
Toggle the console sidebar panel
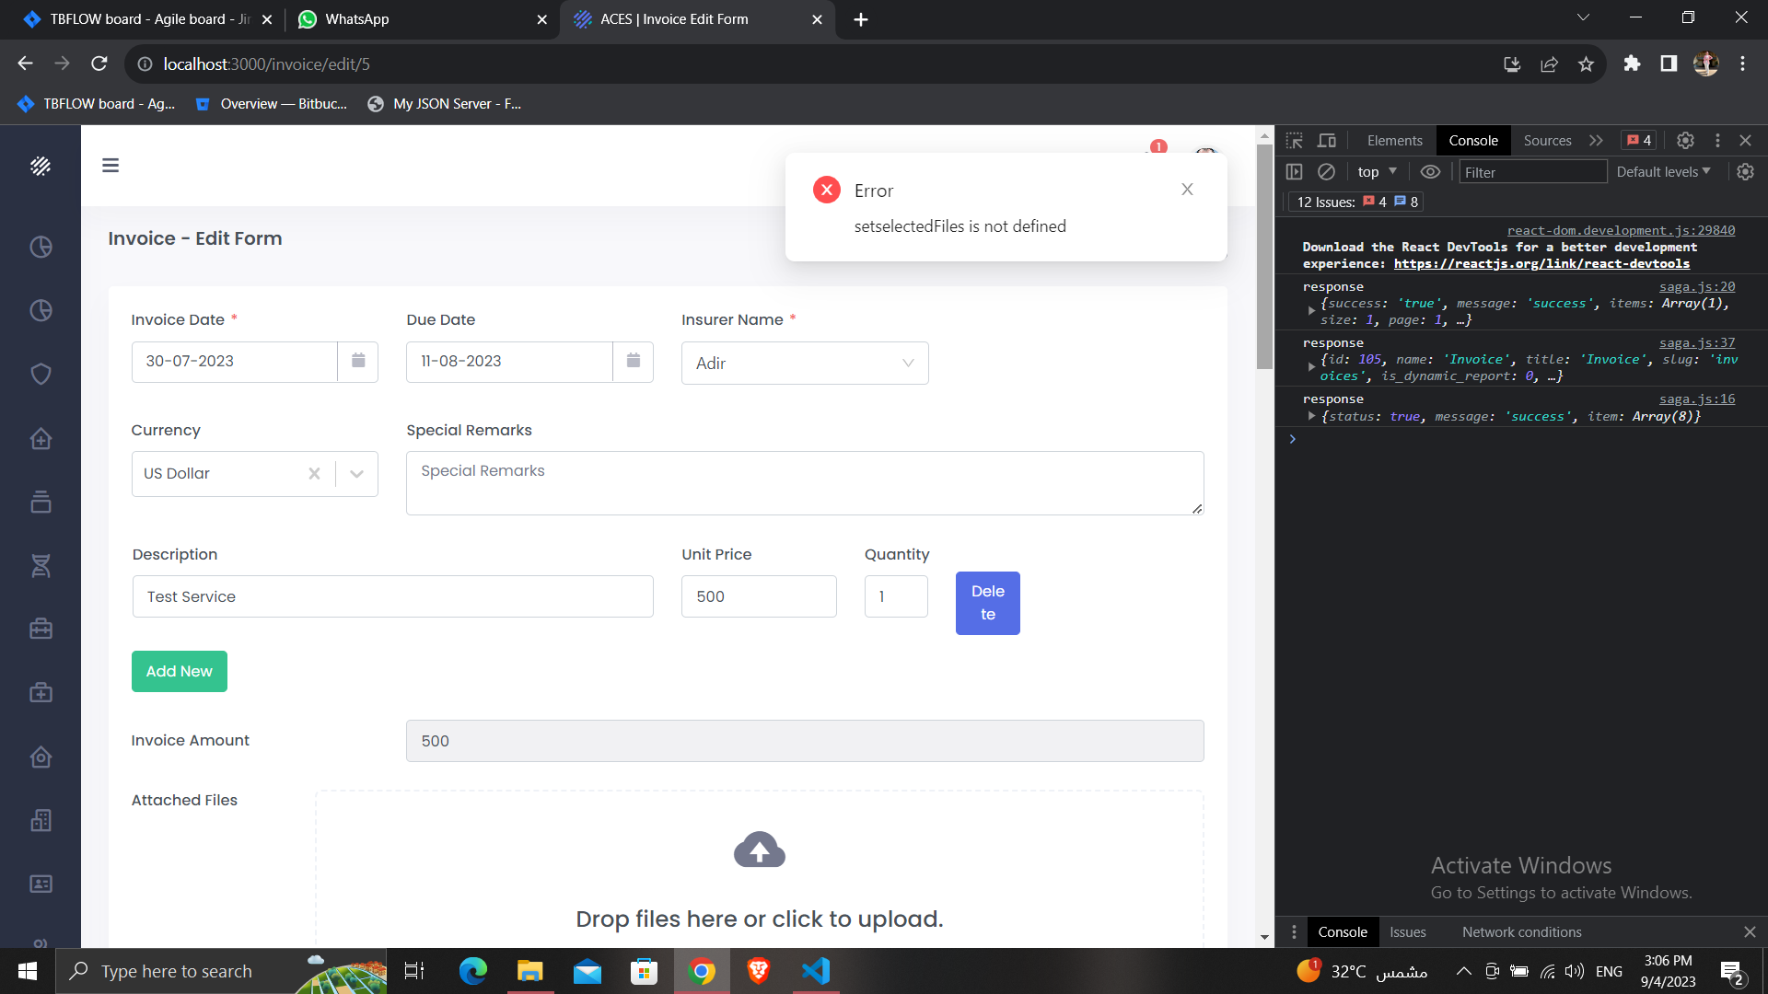(1294, 172)
